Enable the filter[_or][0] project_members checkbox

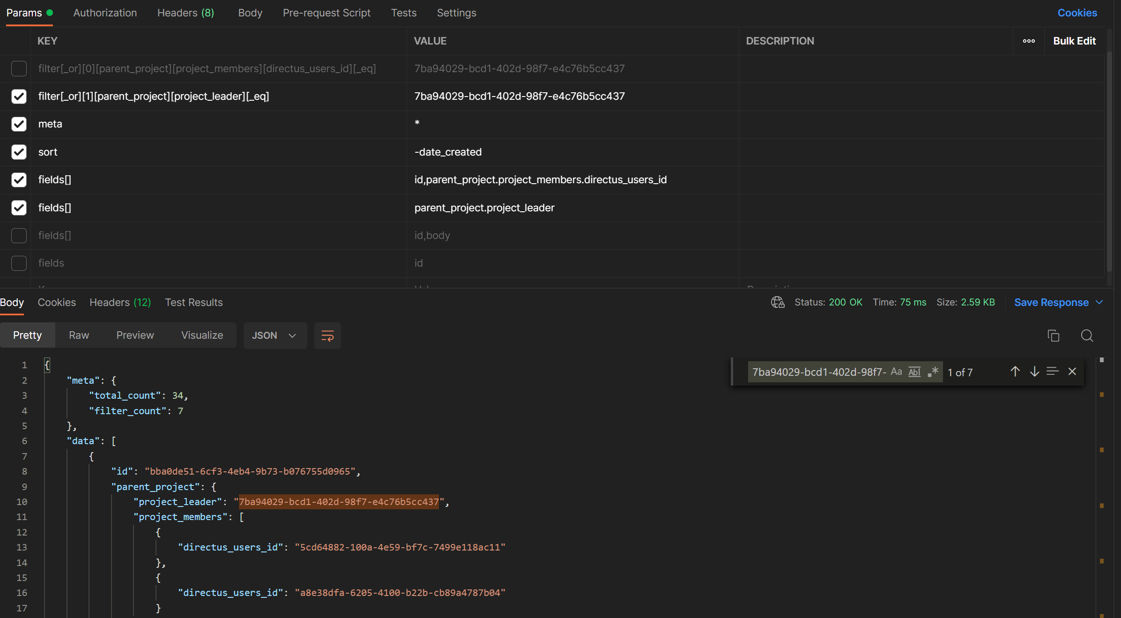coord(19,69)
